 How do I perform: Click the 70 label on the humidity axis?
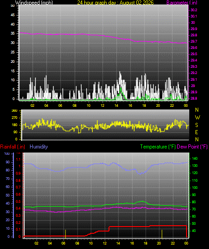[x=8, y=179]
